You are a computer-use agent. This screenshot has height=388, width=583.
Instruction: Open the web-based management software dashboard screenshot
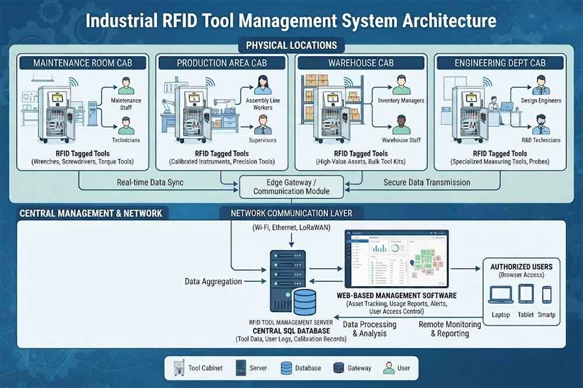click(396, 259)
